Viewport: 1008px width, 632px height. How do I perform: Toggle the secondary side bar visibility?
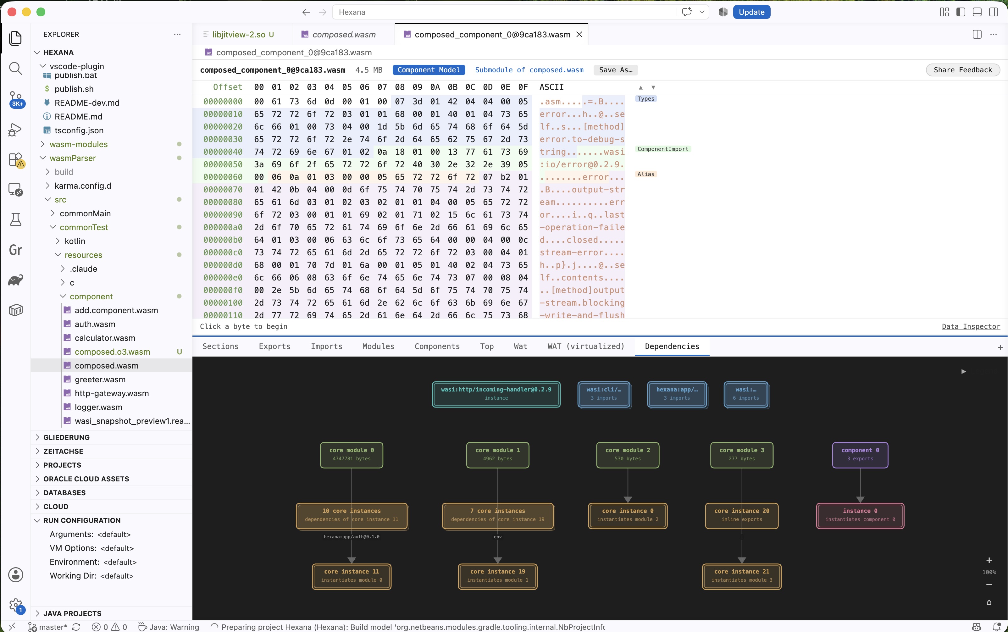coord(994,12)
